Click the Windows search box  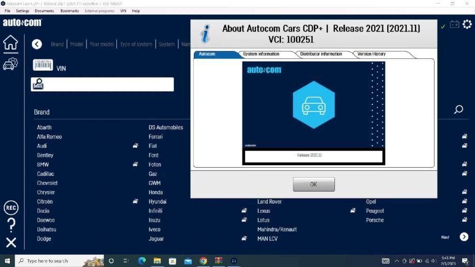coord(59,261)
